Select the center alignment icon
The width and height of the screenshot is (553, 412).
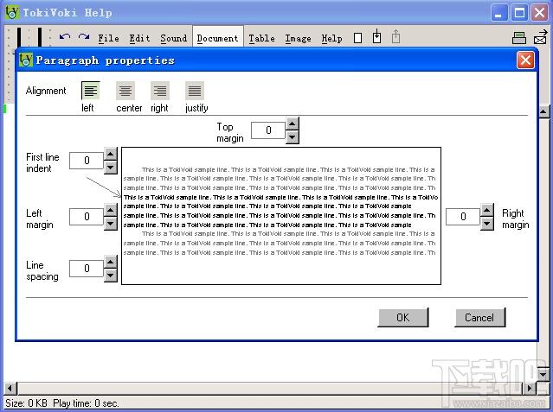(125, 91)
